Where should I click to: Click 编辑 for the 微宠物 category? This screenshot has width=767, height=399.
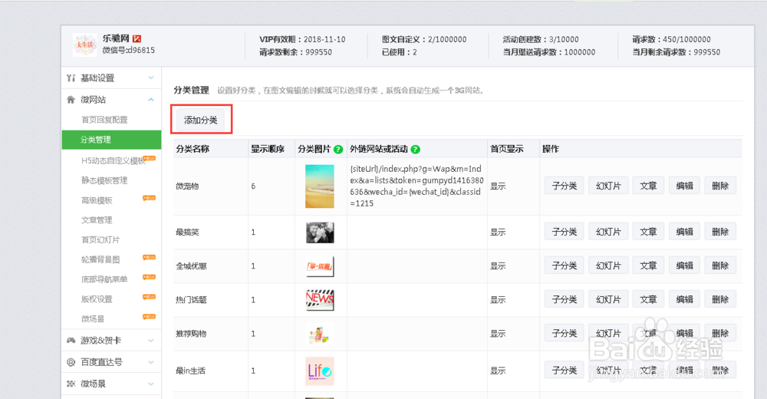pyautogui.click(x=684, y=186)
